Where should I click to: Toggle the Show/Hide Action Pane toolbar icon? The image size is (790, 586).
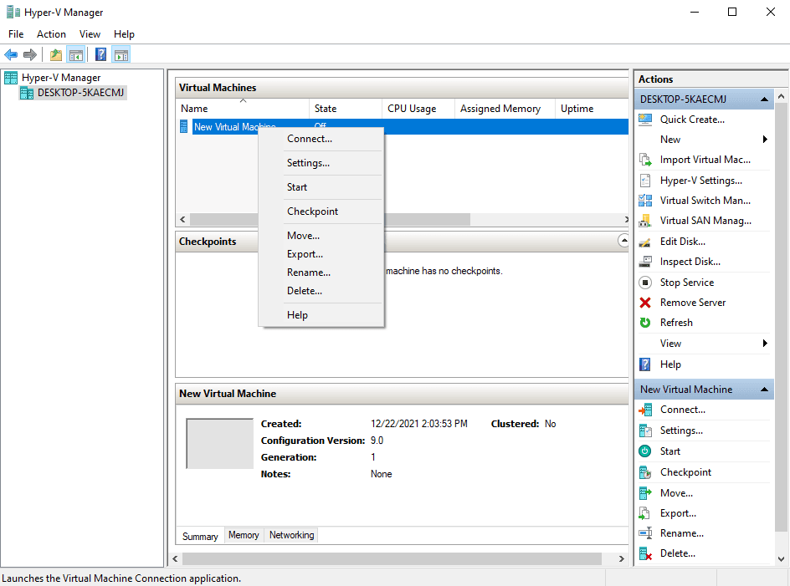pos(121,54)
